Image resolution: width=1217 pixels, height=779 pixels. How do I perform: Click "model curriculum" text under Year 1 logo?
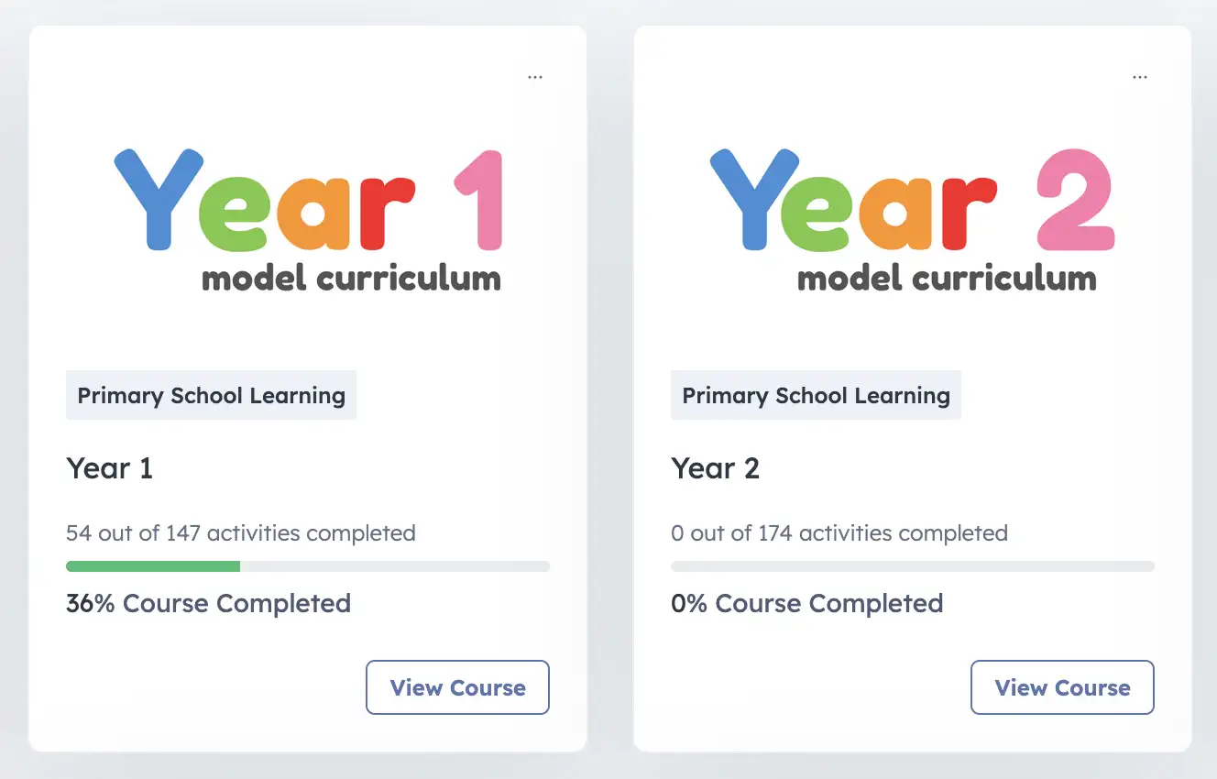pyautogui.click(x=351, y=278)
